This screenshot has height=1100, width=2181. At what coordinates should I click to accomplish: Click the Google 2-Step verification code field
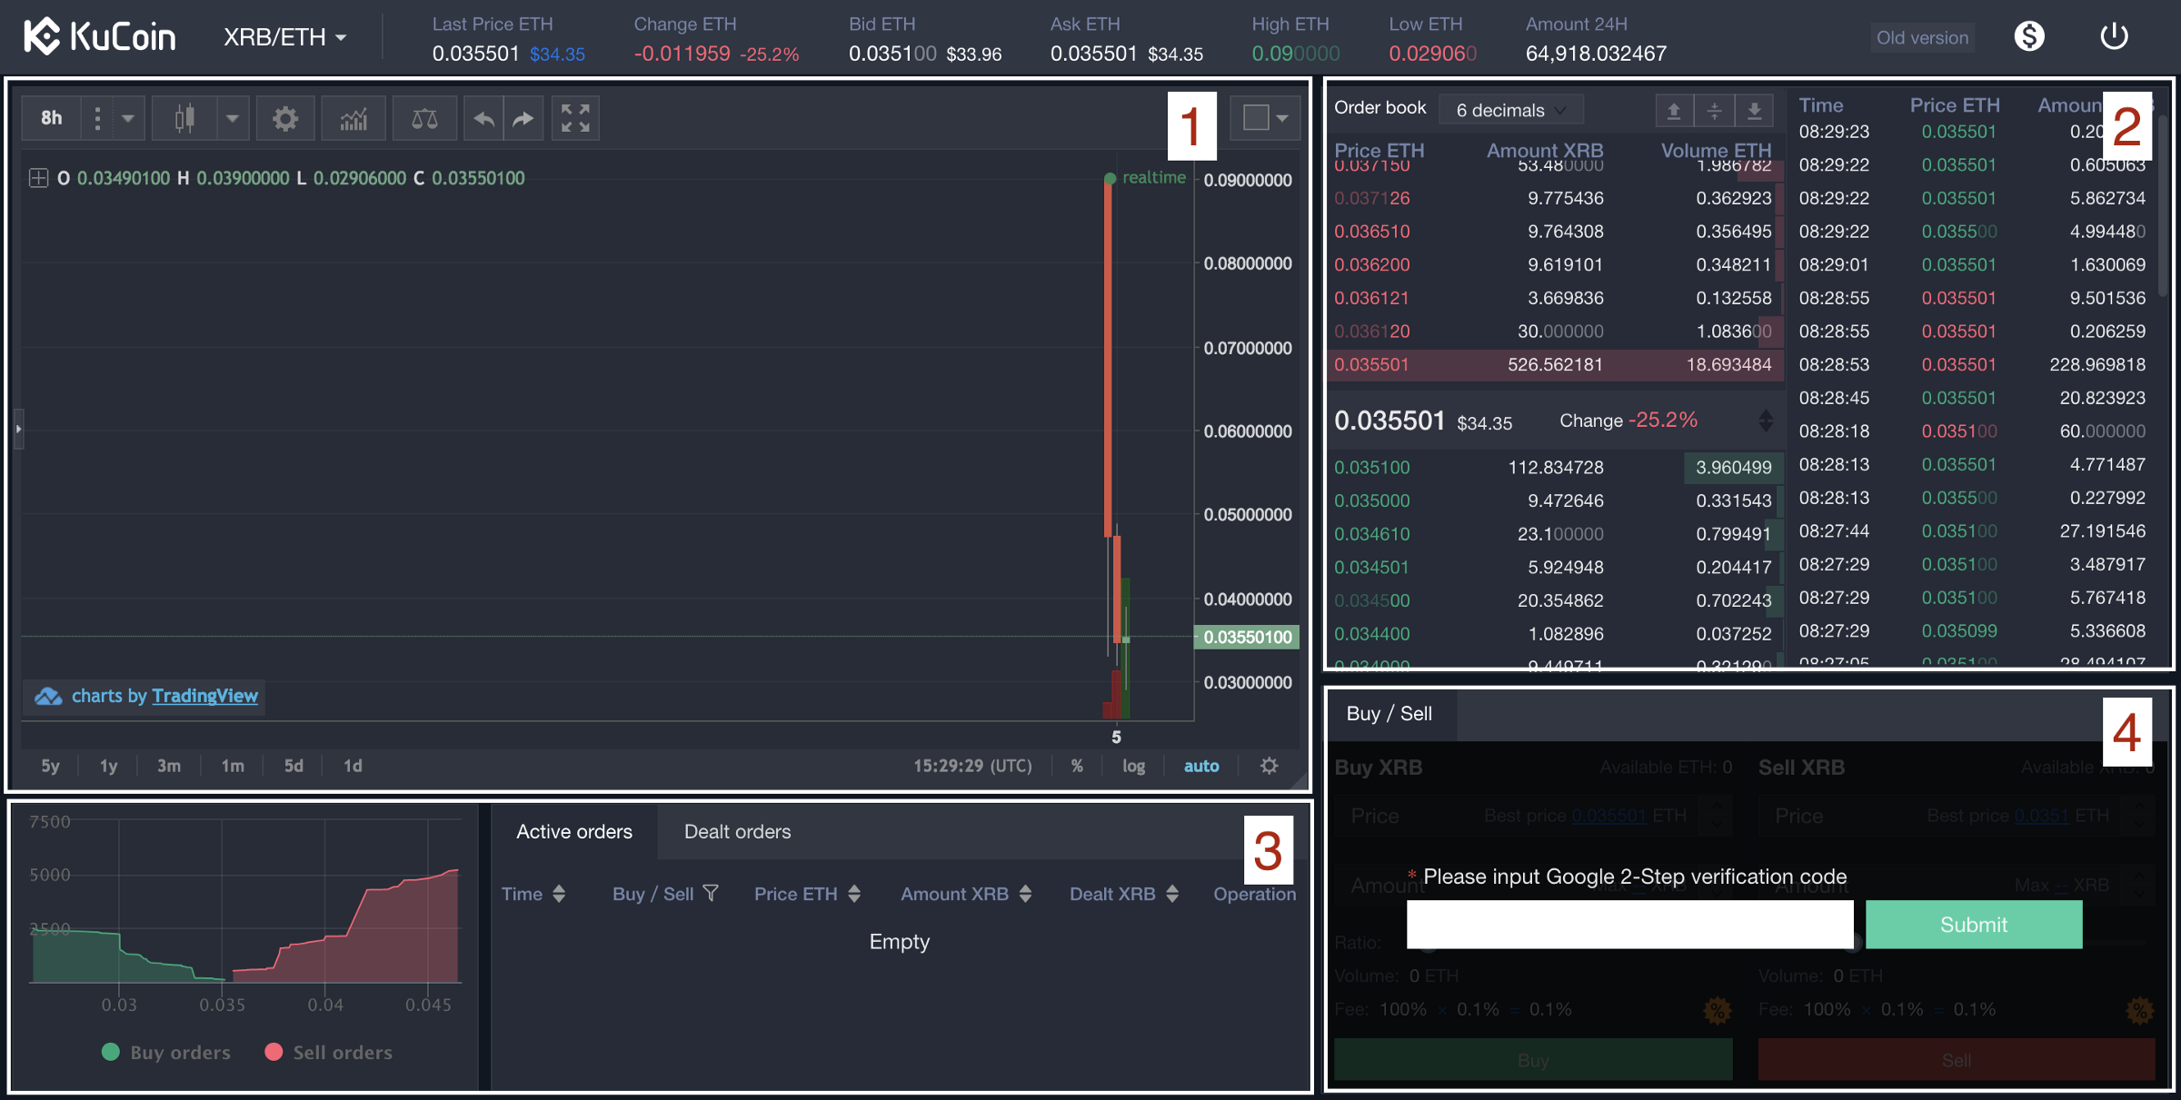[1628, 925]
